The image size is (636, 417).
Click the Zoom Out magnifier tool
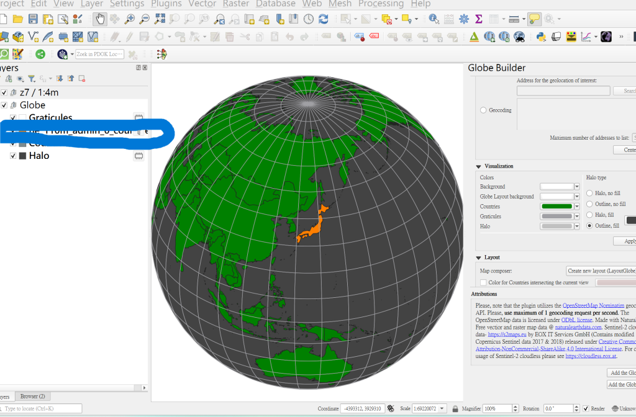[x=144, y=19]
